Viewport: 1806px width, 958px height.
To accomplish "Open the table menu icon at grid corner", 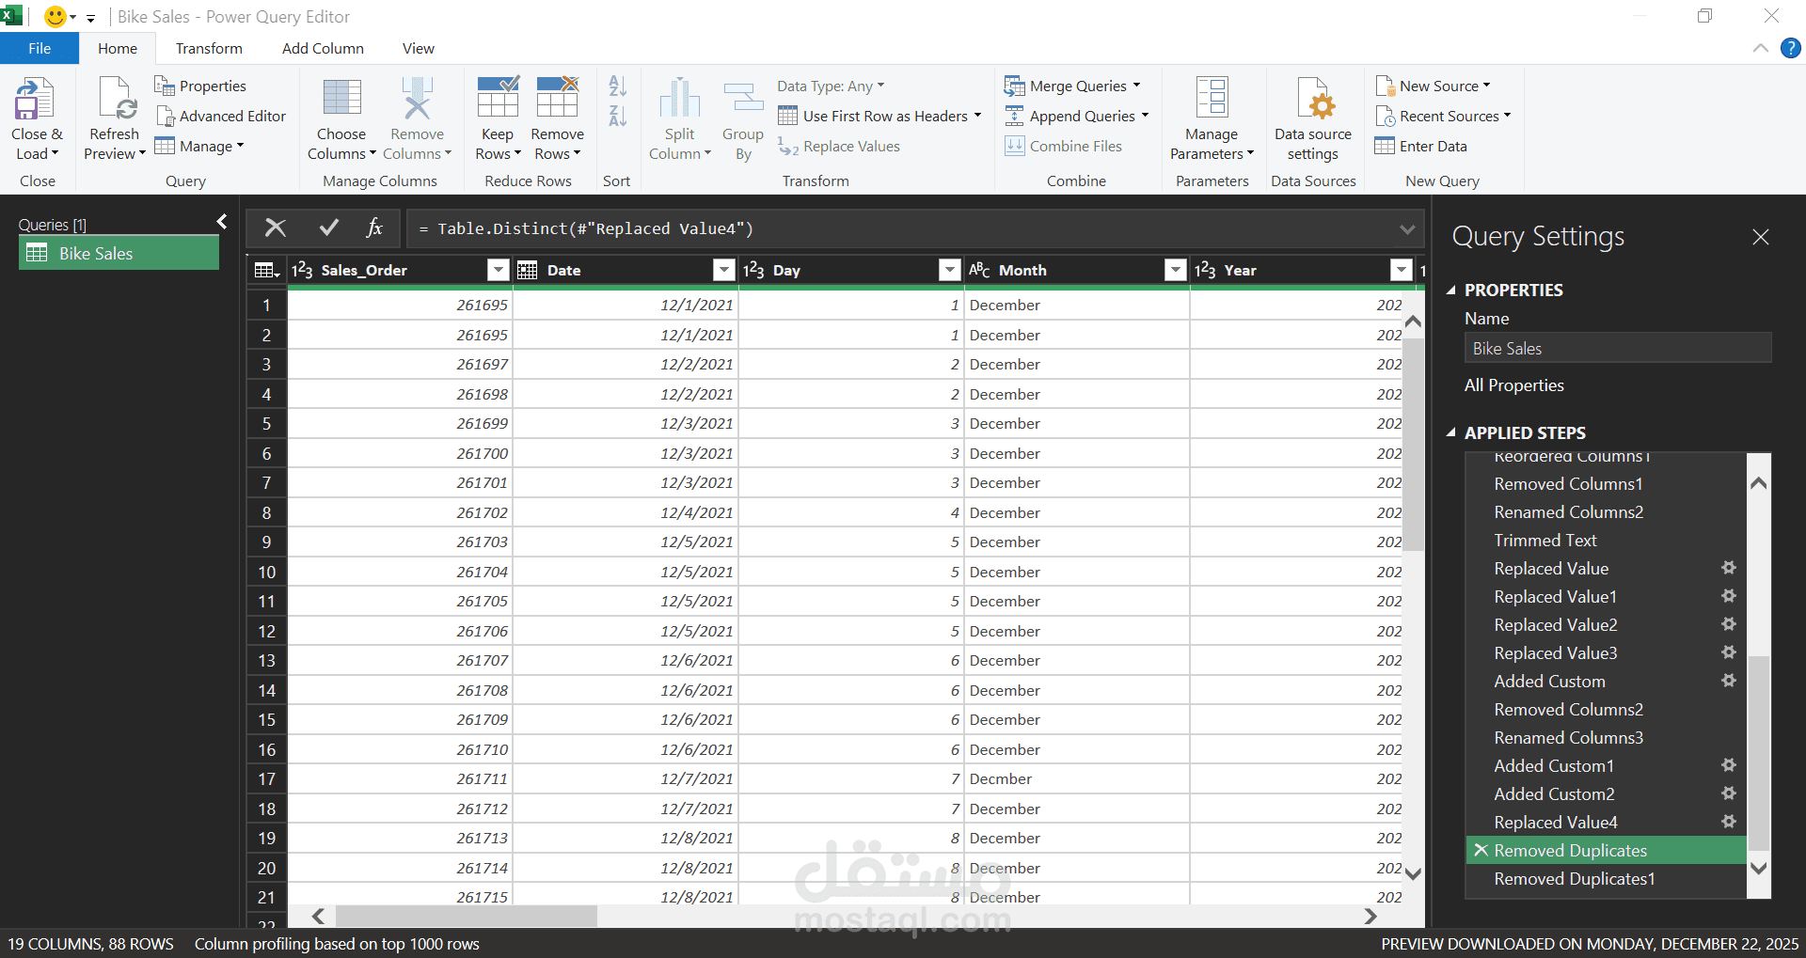I will tap(267, 271).
